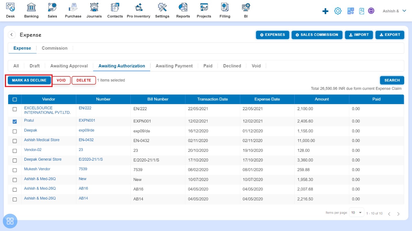Open expense number E/2020-21/1/S link

(x=91, y=159)
